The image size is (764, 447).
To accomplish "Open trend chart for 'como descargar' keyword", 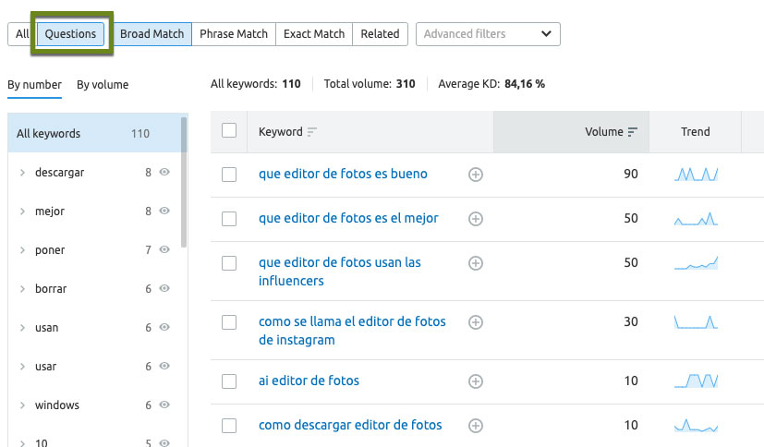I will pos(696,425).
